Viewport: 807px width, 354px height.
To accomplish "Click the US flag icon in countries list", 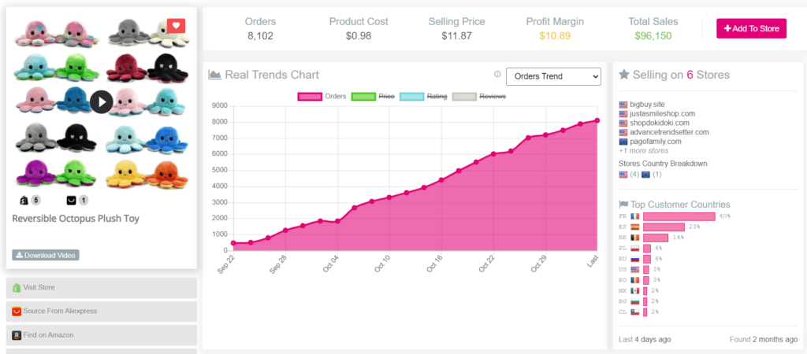I will pos(634,269).
